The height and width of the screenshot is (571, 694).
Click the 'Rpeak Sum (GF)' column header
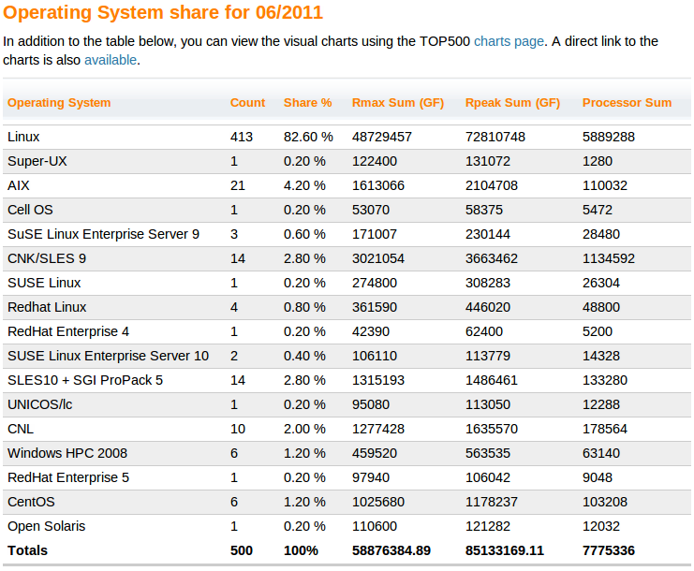click(512, 103)
